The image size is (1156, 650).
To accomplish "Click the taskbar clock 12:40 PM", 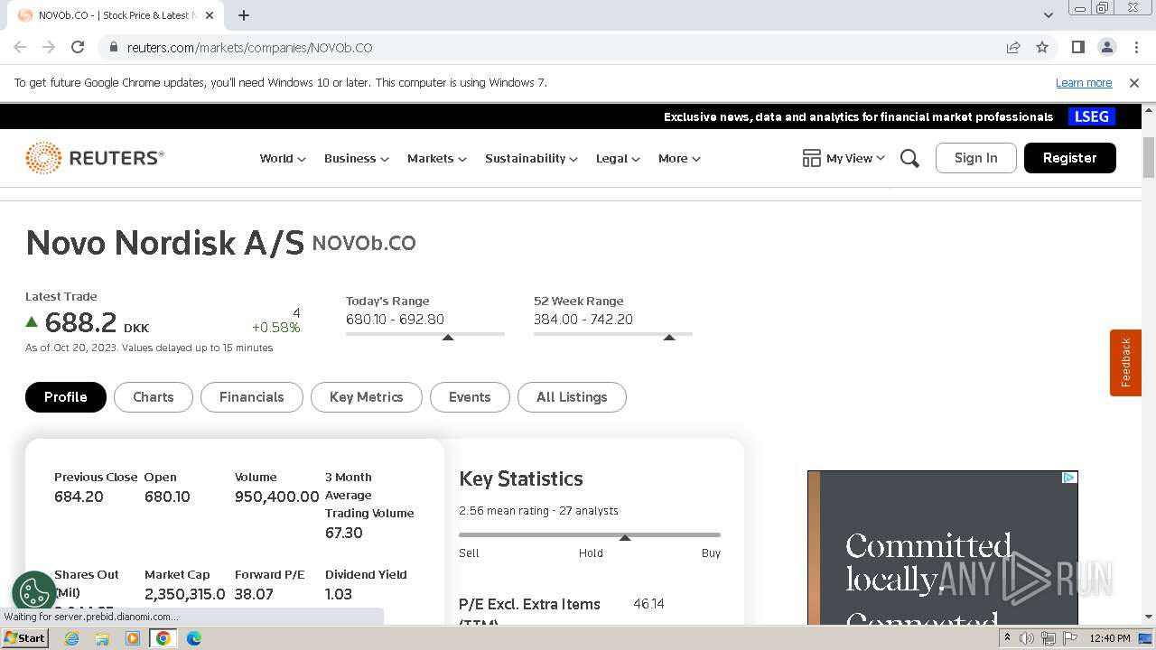I will click(1110, 638).
